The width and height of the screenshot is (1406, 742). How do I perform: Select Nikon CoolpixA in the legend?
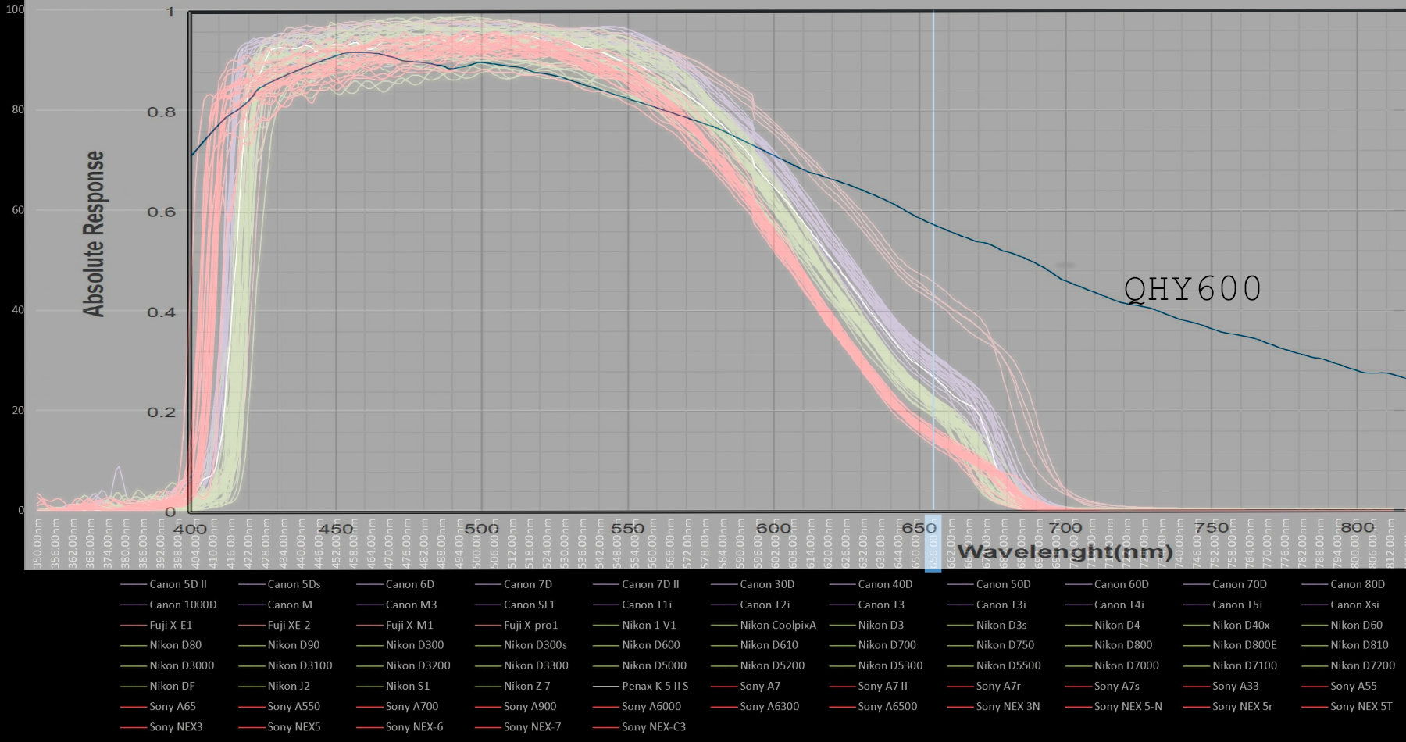[777, 625]
